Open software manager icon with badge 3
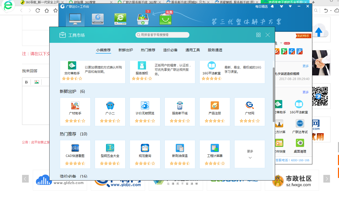Image resolution: width=339 pixels, height=200 pixels. click(x=143, y=19)
